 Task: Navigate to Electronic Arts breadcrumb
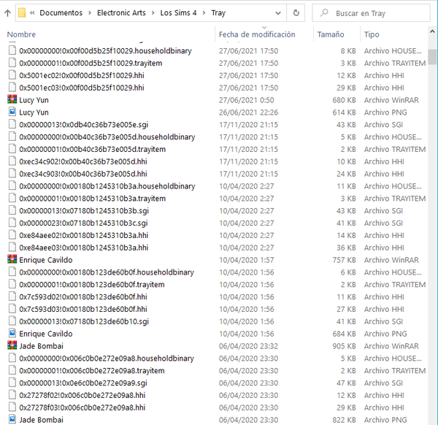click(121, 13)
